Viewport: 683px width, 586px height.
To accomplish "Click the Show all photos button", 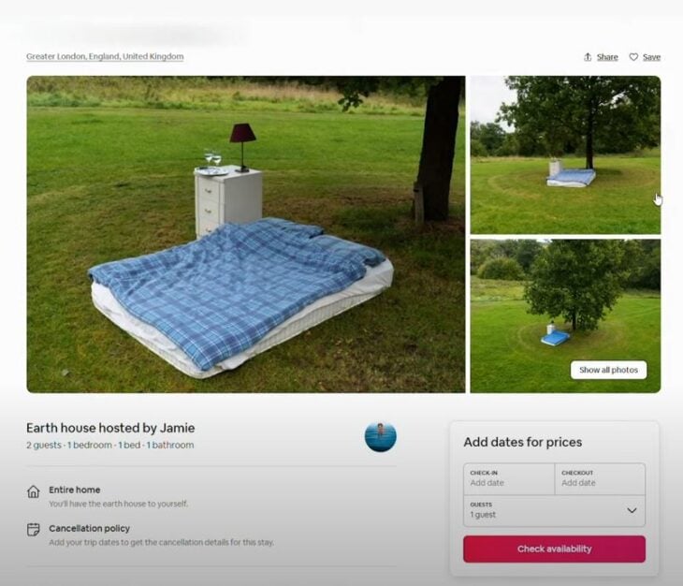I will tap(608, 370).
